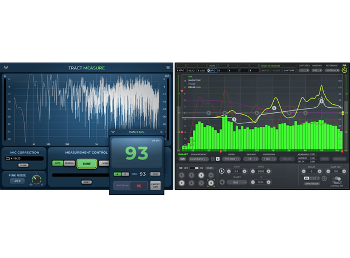Select snapshot slot 1 MAO

(x=181, y=71)
